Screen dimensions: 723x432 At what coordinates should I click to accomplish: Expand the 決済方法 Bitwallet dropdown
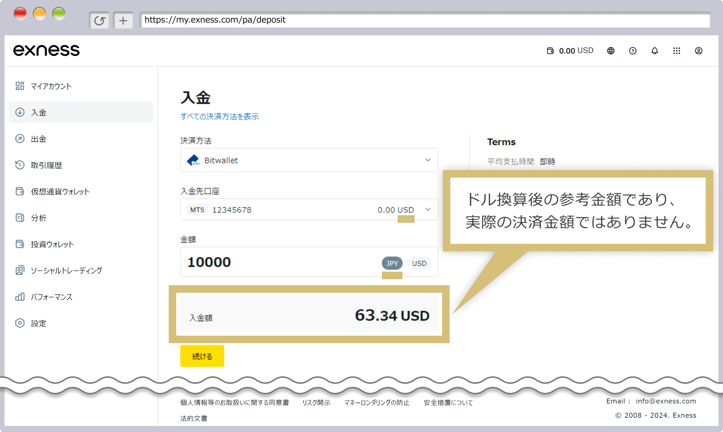(x=309, y=160)
